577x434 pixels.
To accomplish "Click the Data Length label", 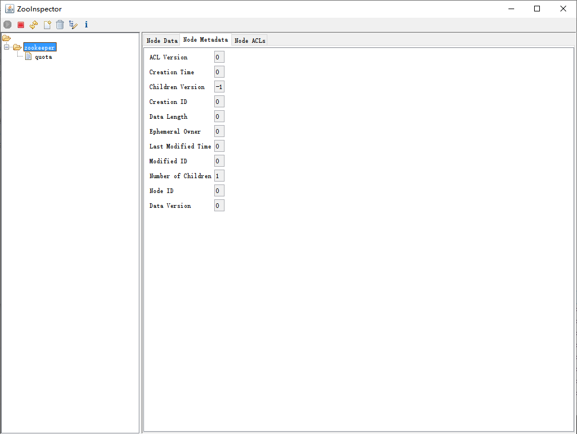I will tap(169, 116).
